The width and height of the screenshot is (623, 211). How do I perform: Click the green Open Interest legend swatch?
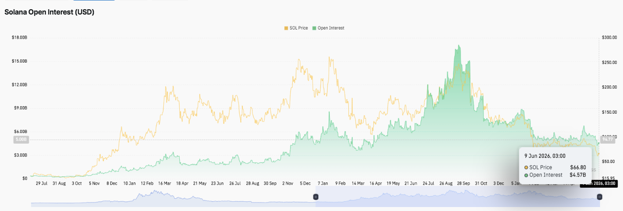point(314,28)
